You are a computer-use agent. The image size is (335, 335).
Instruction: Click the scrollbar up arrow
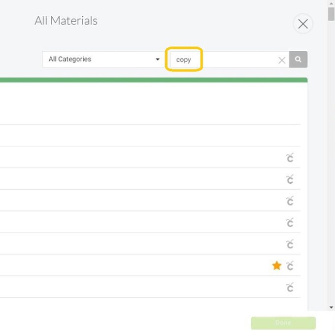331,3
